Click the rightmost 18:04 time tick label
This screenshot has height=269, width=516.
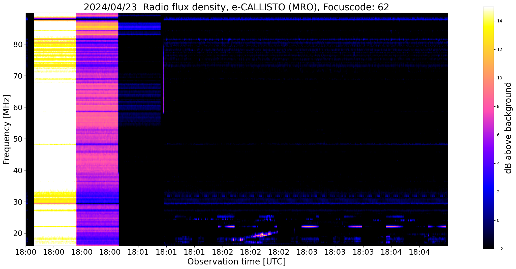coord(419,252)
